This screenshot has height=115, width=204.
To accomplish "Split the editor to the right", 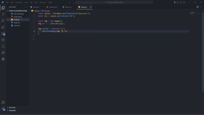I will pyautogui.click(x=198, y=7).
